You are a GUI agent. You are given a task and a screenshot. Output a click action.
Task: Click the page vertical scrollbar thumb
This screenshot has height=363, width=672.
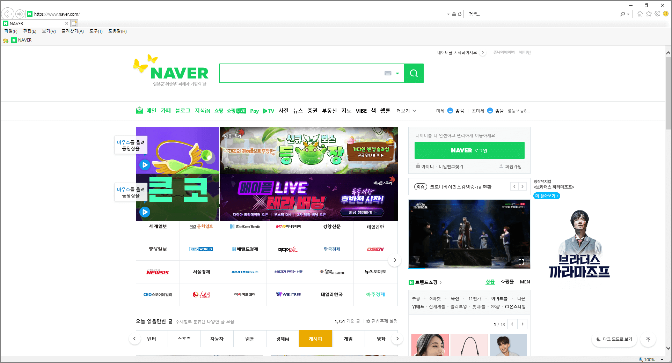pos(668,92)
